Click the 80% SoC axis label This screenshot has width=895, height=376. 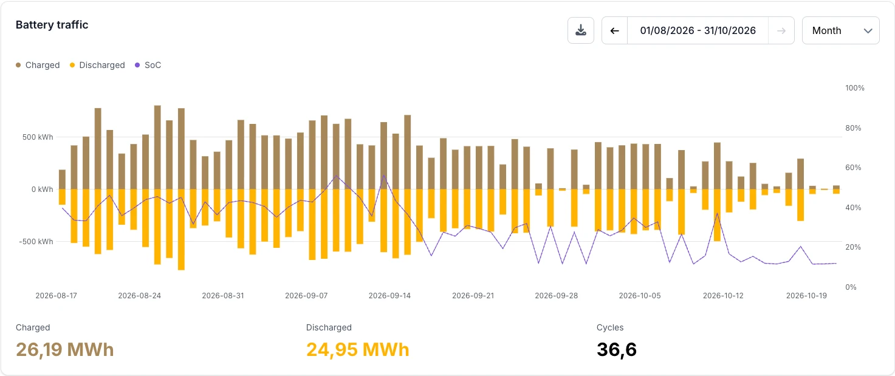tap(854, 128)
